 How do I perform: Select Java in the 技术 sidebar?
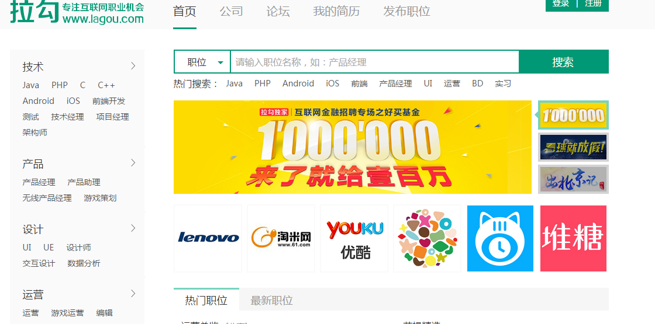pos(31,85)
